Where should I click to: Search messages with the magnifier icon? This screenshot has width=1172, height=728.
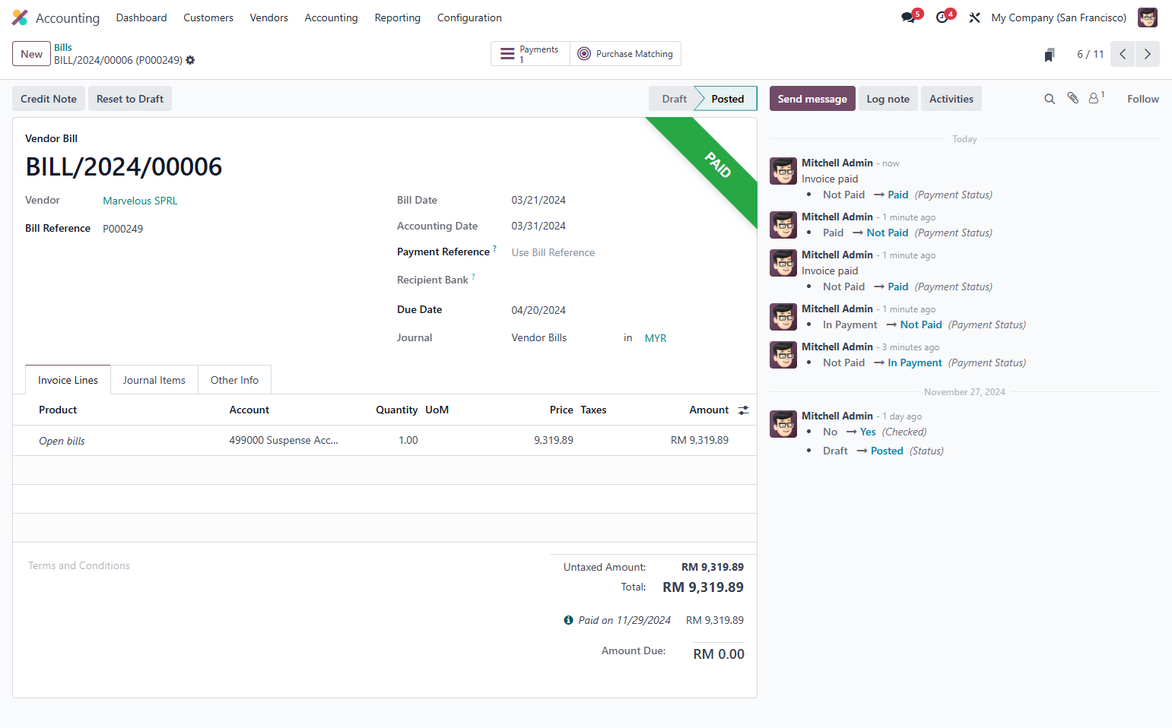pos(1050,99)
